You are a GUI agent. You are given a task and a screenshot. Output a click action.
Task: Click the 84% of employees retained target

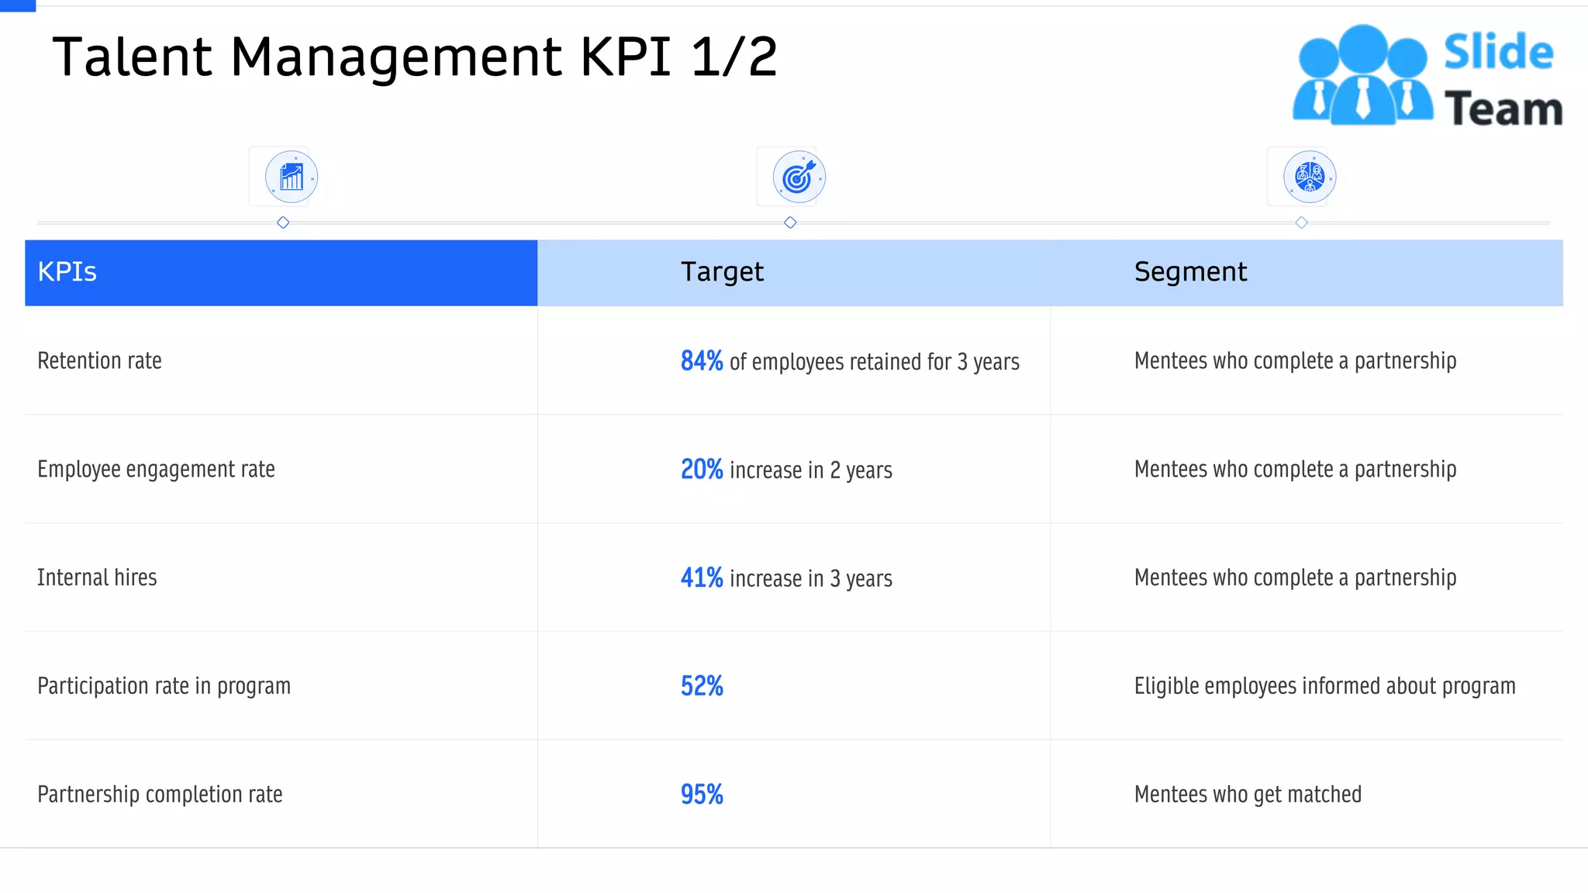[x=850, y=361]
